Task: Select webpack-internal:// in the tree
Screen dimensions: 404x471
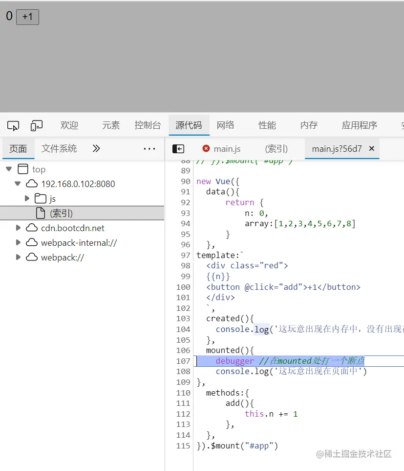Action: pos(79,243)
